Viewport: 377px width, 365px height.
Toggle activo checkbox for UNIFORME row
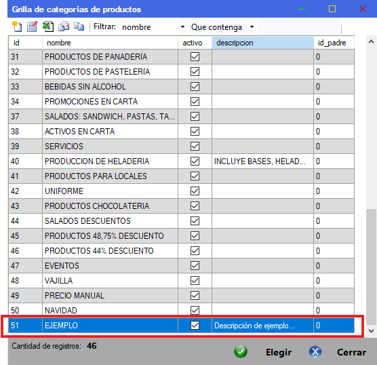[x=195, y=191]
